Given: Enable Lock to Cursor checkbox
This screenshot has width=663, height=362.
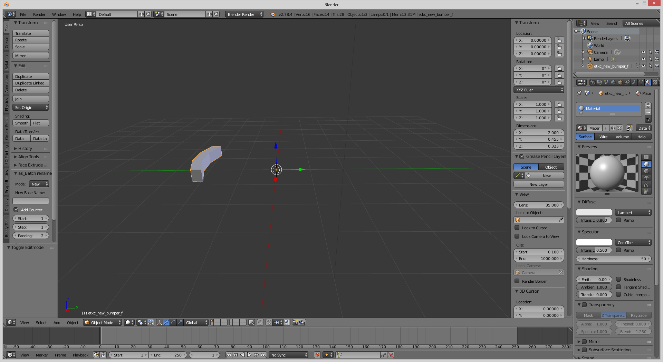Looking at the screenshot, I should (517, 228).
